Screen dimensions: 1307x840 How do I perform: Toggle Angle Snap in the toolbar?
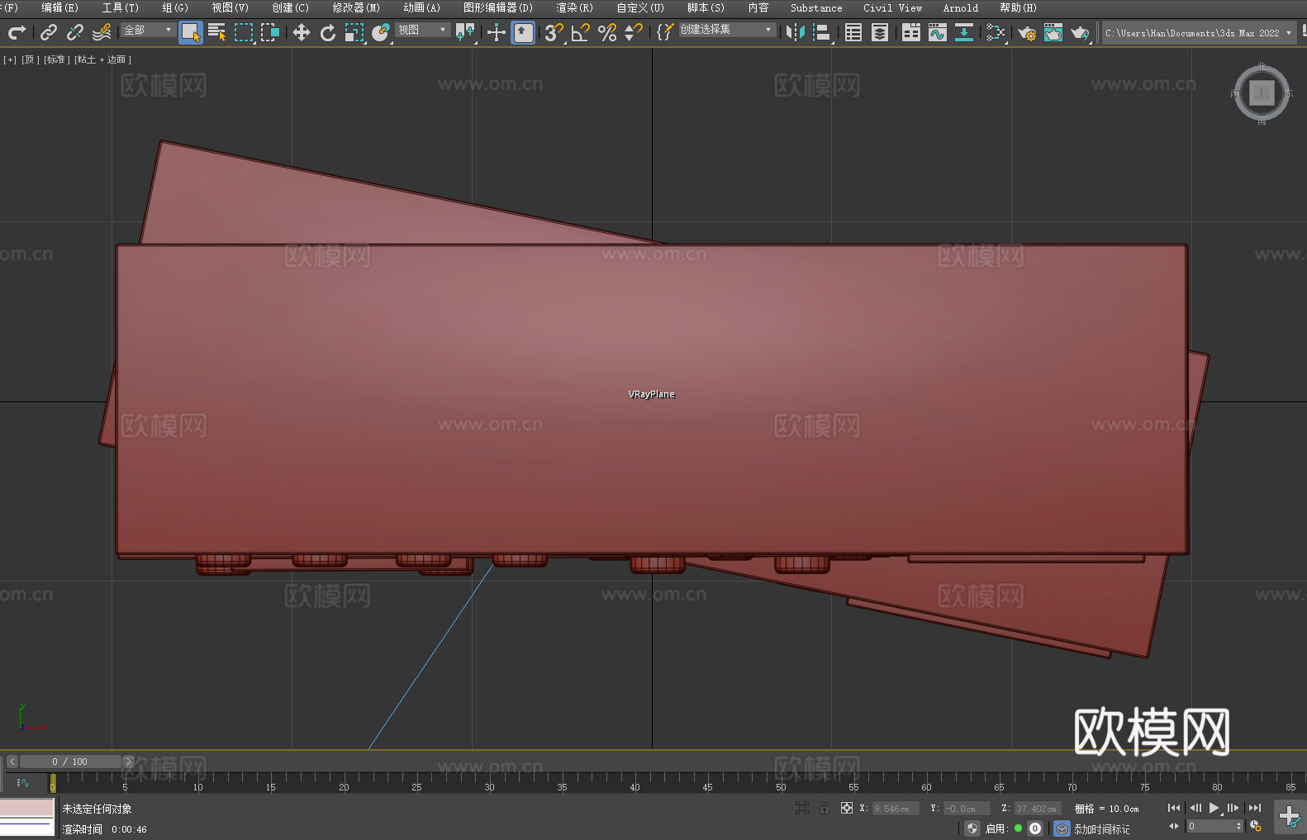pyautogui.click(x=581, y=32)
